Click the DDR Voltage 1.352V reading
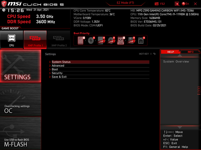Screen dimensions: 201x150 (x=86, y=22)
